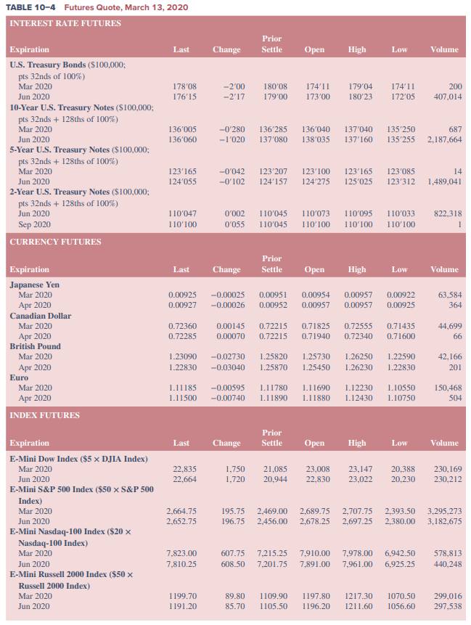Click the 2,187,664 volume cell

coord(444,139)
